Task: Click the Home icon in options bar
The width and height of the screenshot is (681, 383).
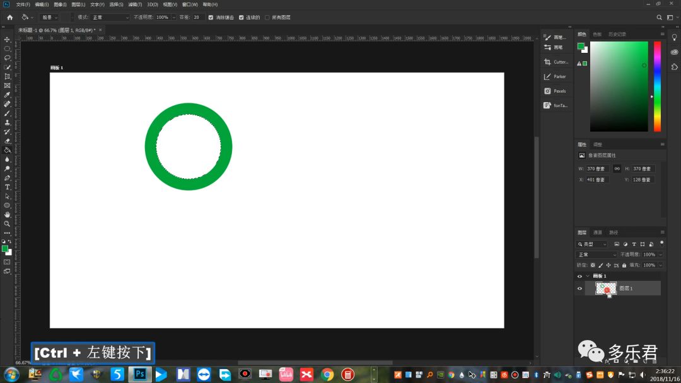Action: pos(9,18)
